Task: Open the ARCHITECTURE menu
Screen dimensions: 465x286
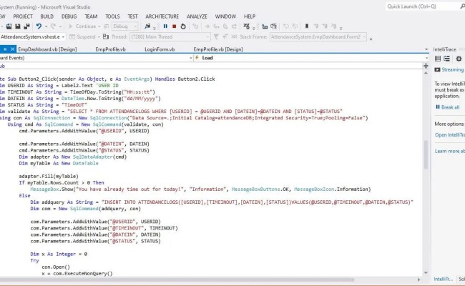Action: (x=162, y=16)
